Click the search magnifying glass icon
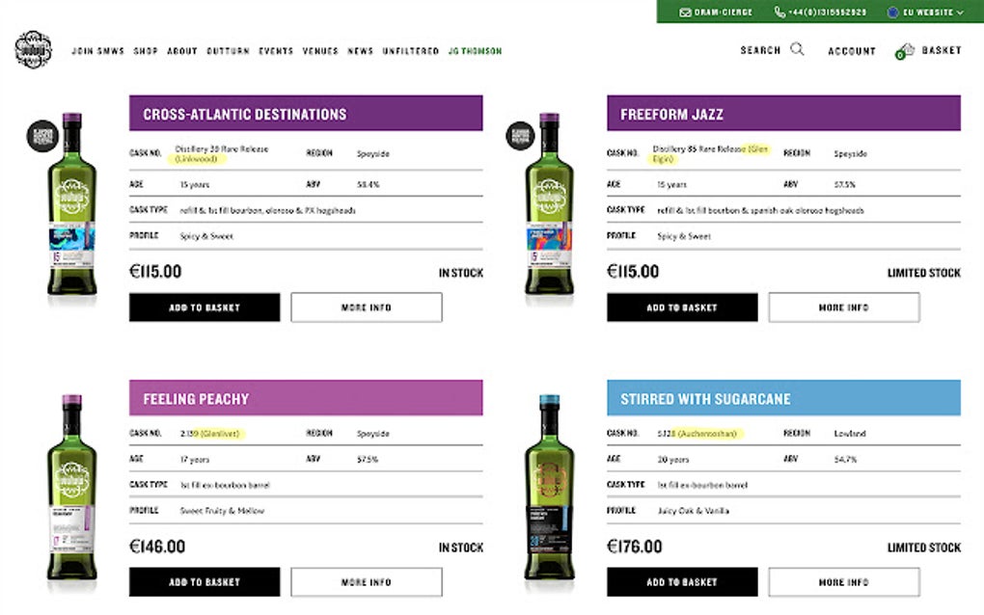 [x=797, y=49]
